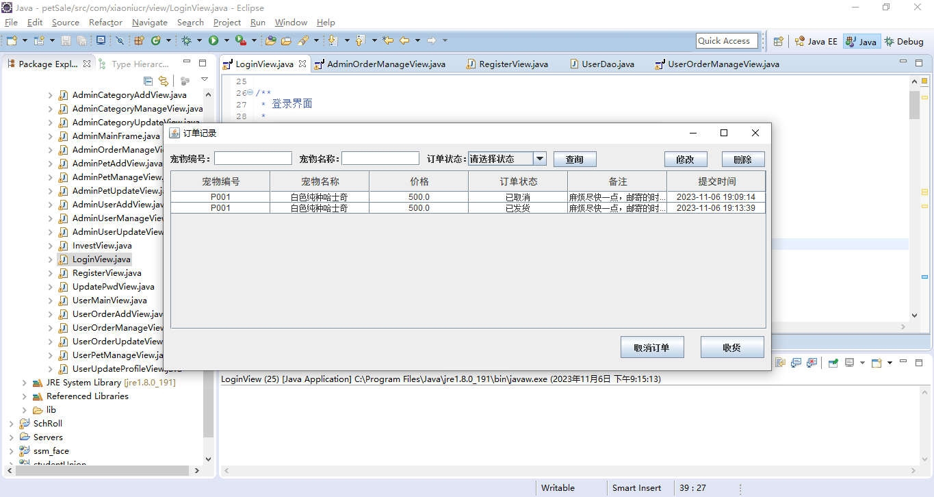Click the Next Annotation icon
The height and width of the screenshot is (497, 934).
(333, 41)
